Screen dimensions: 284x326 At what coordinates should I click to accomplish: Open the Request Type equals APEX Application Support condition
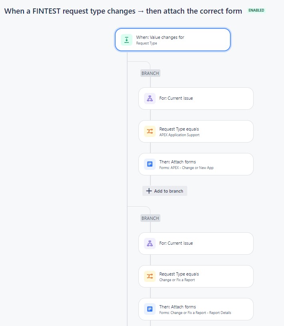point(196,131)
